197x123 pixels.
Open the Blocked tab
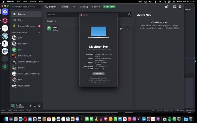[x=96, y=7]
